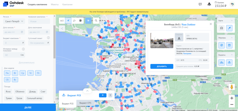The image size is (238, 111).
Task: Select the arrow pointer map tool
Action: 68,21
